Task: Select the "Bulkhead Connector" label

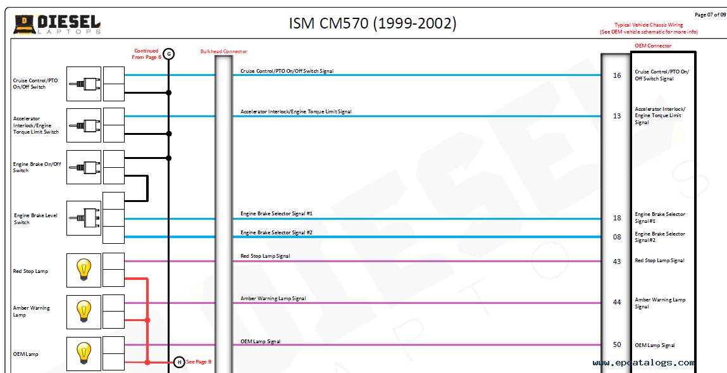Action: [224, 51]
